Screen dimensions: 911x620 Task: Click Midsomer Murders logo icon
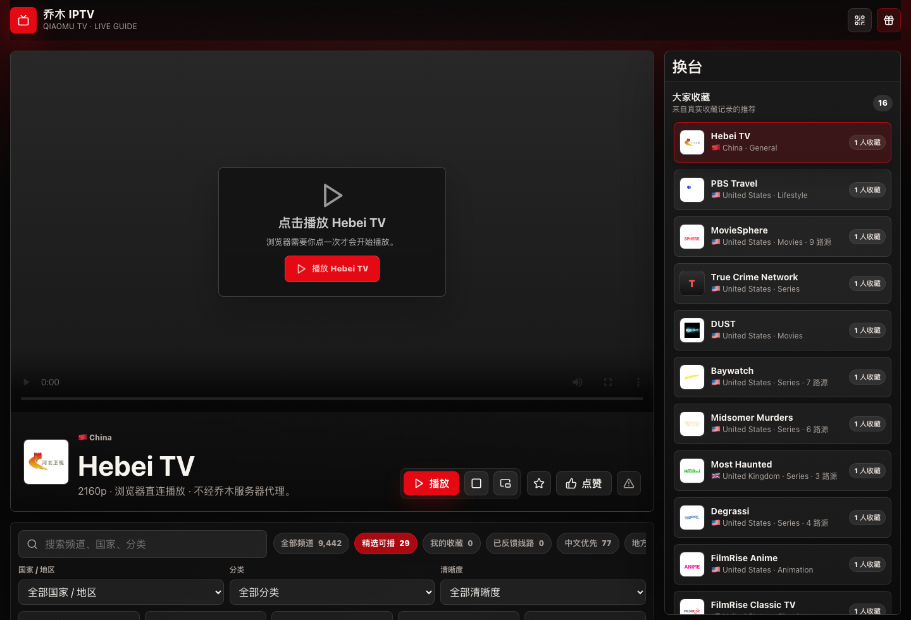(692, 424)
